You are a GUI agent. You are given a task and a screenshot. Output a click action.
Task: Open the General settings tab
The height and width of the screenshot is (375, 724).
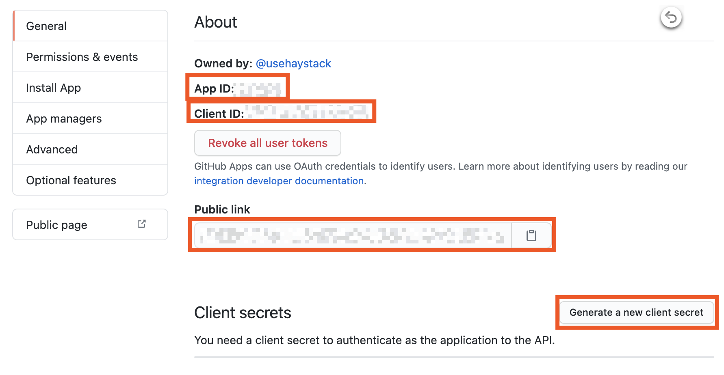click(46, 26)
